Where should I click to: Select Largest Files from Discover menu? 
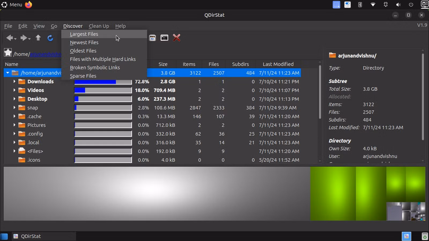point(104,34)
